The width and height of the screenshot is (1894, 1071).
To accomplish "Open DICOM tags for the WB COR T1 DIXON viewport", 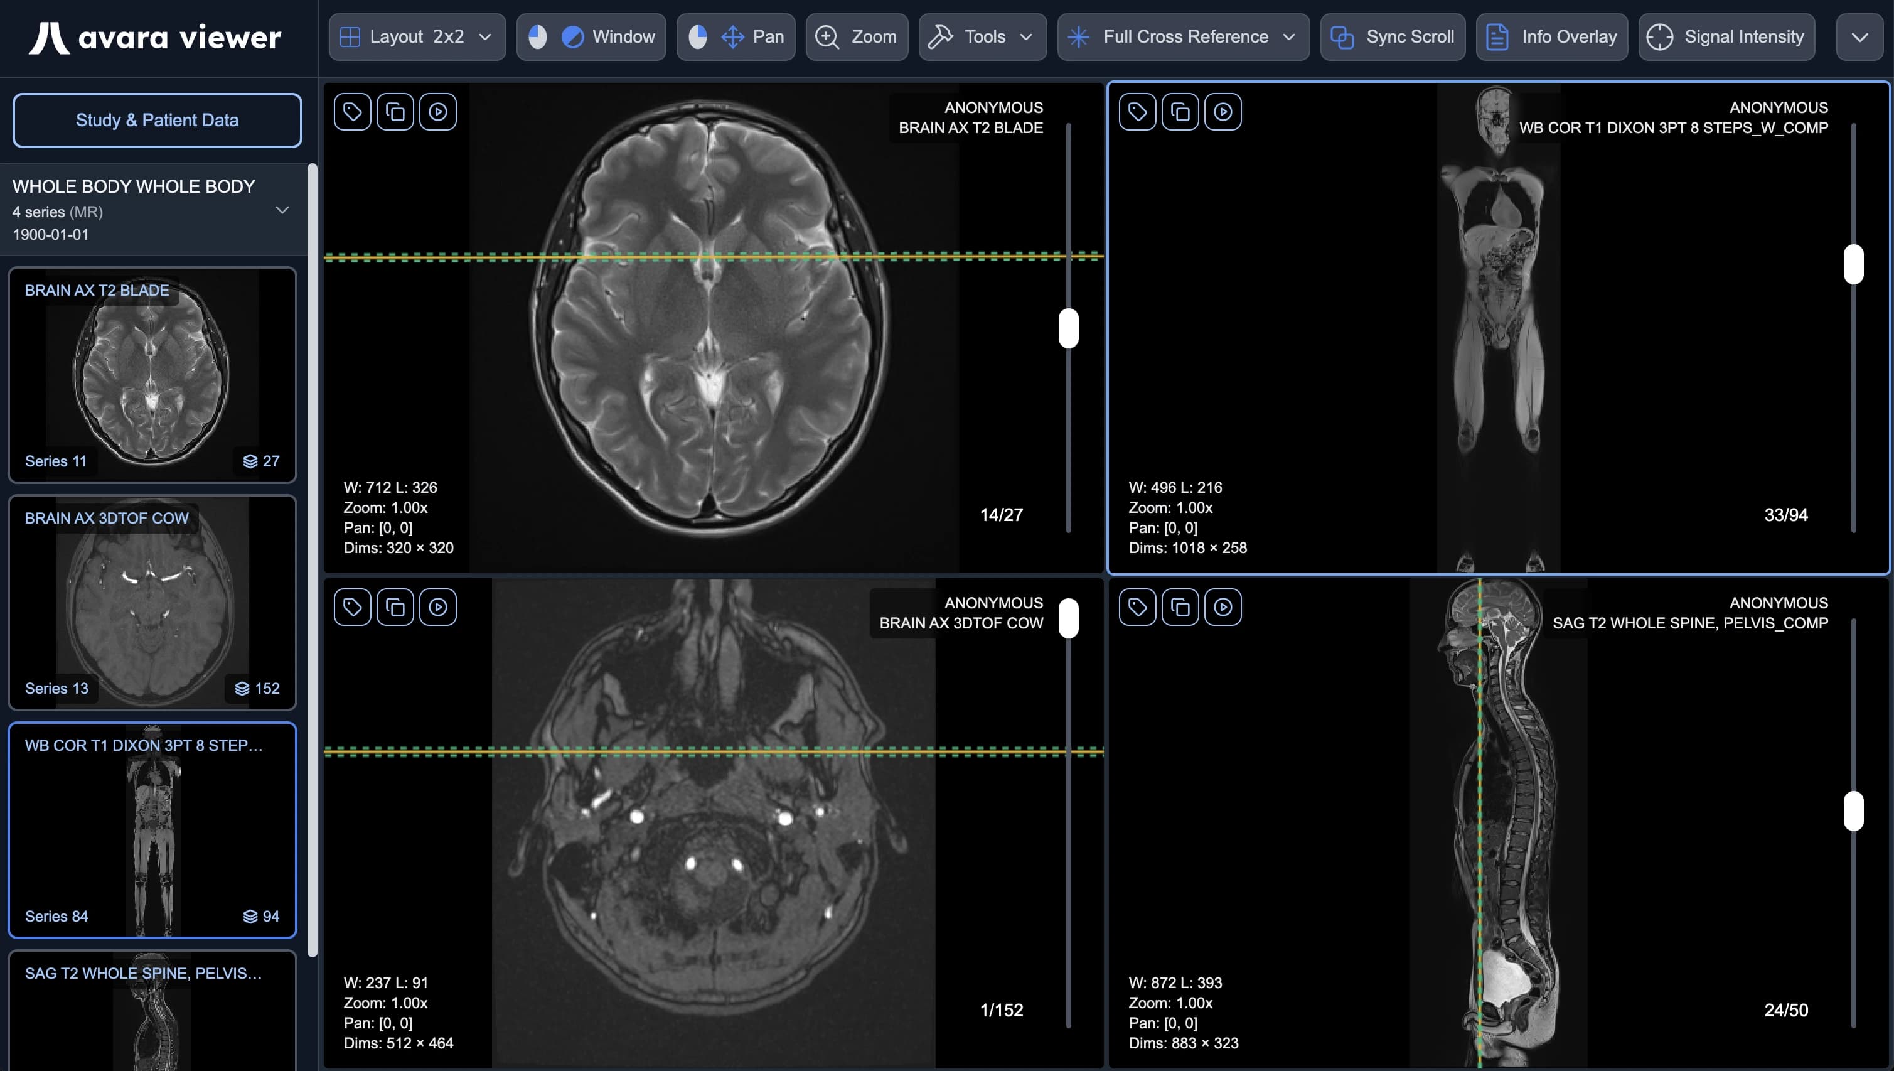I will [1137, 111].
